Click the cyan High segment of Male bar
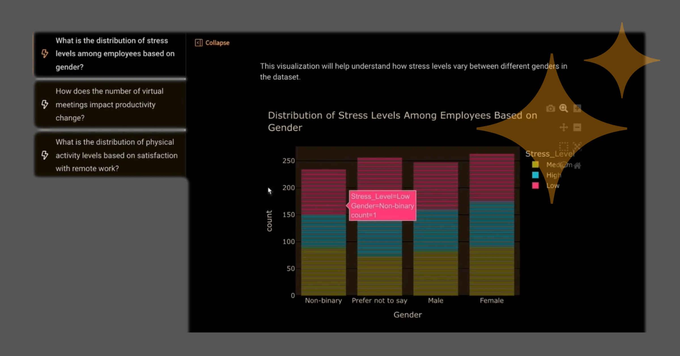680x356 pixels. (x=435, y=230)
